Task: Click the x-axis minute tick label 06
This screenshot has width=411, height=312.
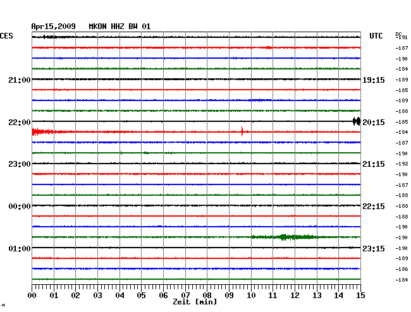Action: click(x=163, y=295)
